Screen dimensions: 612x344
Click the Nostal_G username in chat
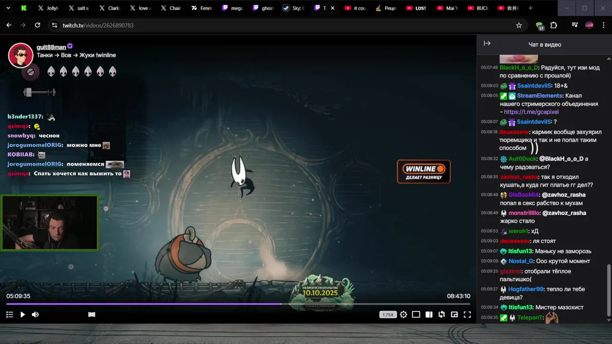pyautogui.click(x=521, y=261)
